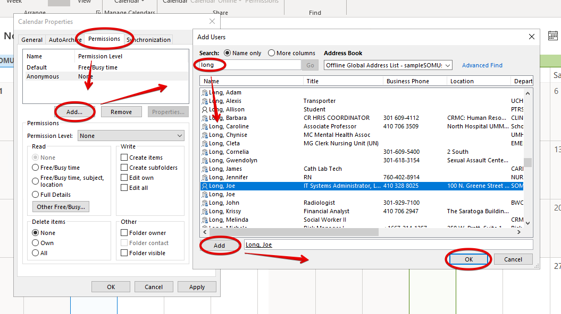Switch to the Synchronization tab
Screen dimensions: 561x314
(x=148, y=40)
